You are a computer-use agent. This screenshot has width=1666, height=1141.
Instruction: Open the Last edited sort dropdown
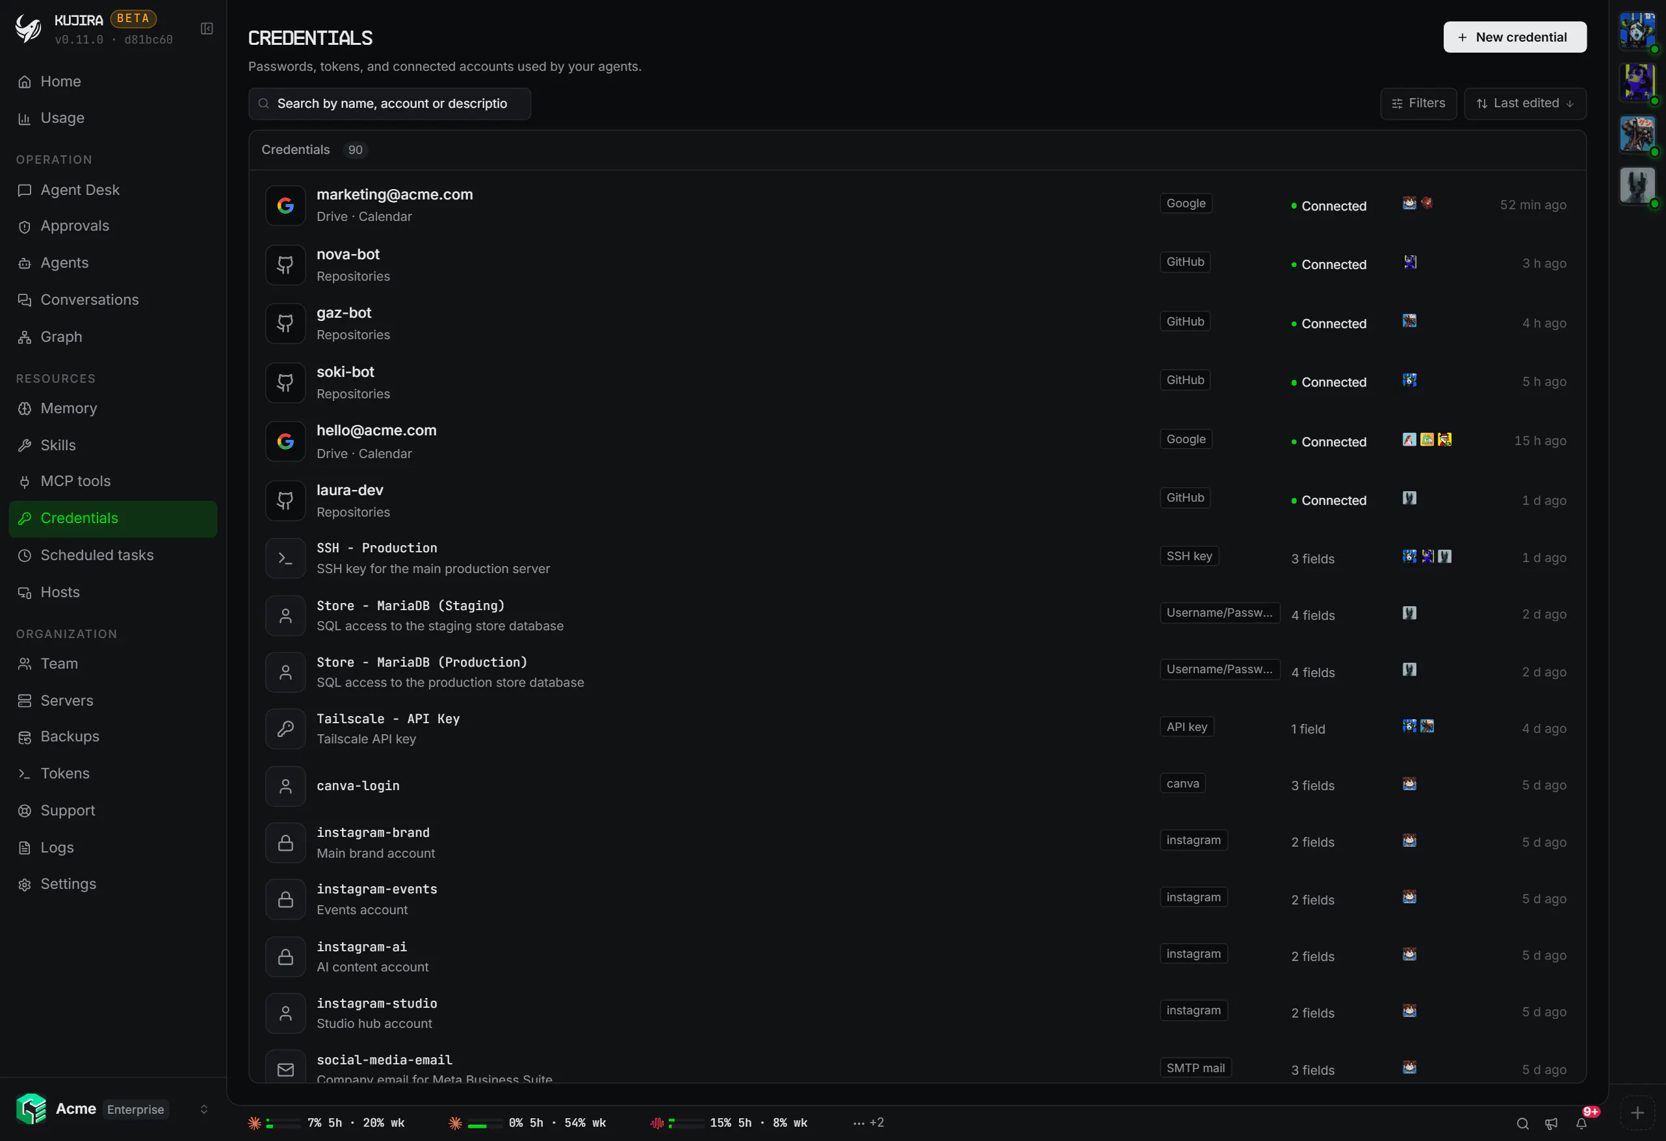[1525, 103]
